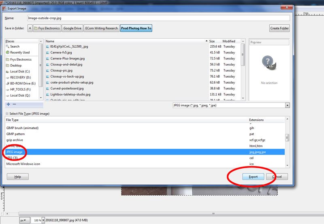Collapse the Select File Type expander
This screenshot has width=324, height=224.
tap(7, 114)
